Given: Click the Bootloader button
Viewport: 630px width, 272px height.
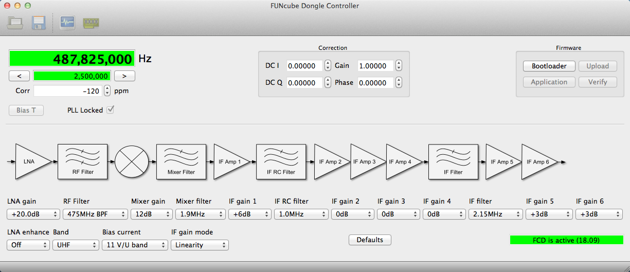Looking at the screenshot, I should tap(549, 66).
